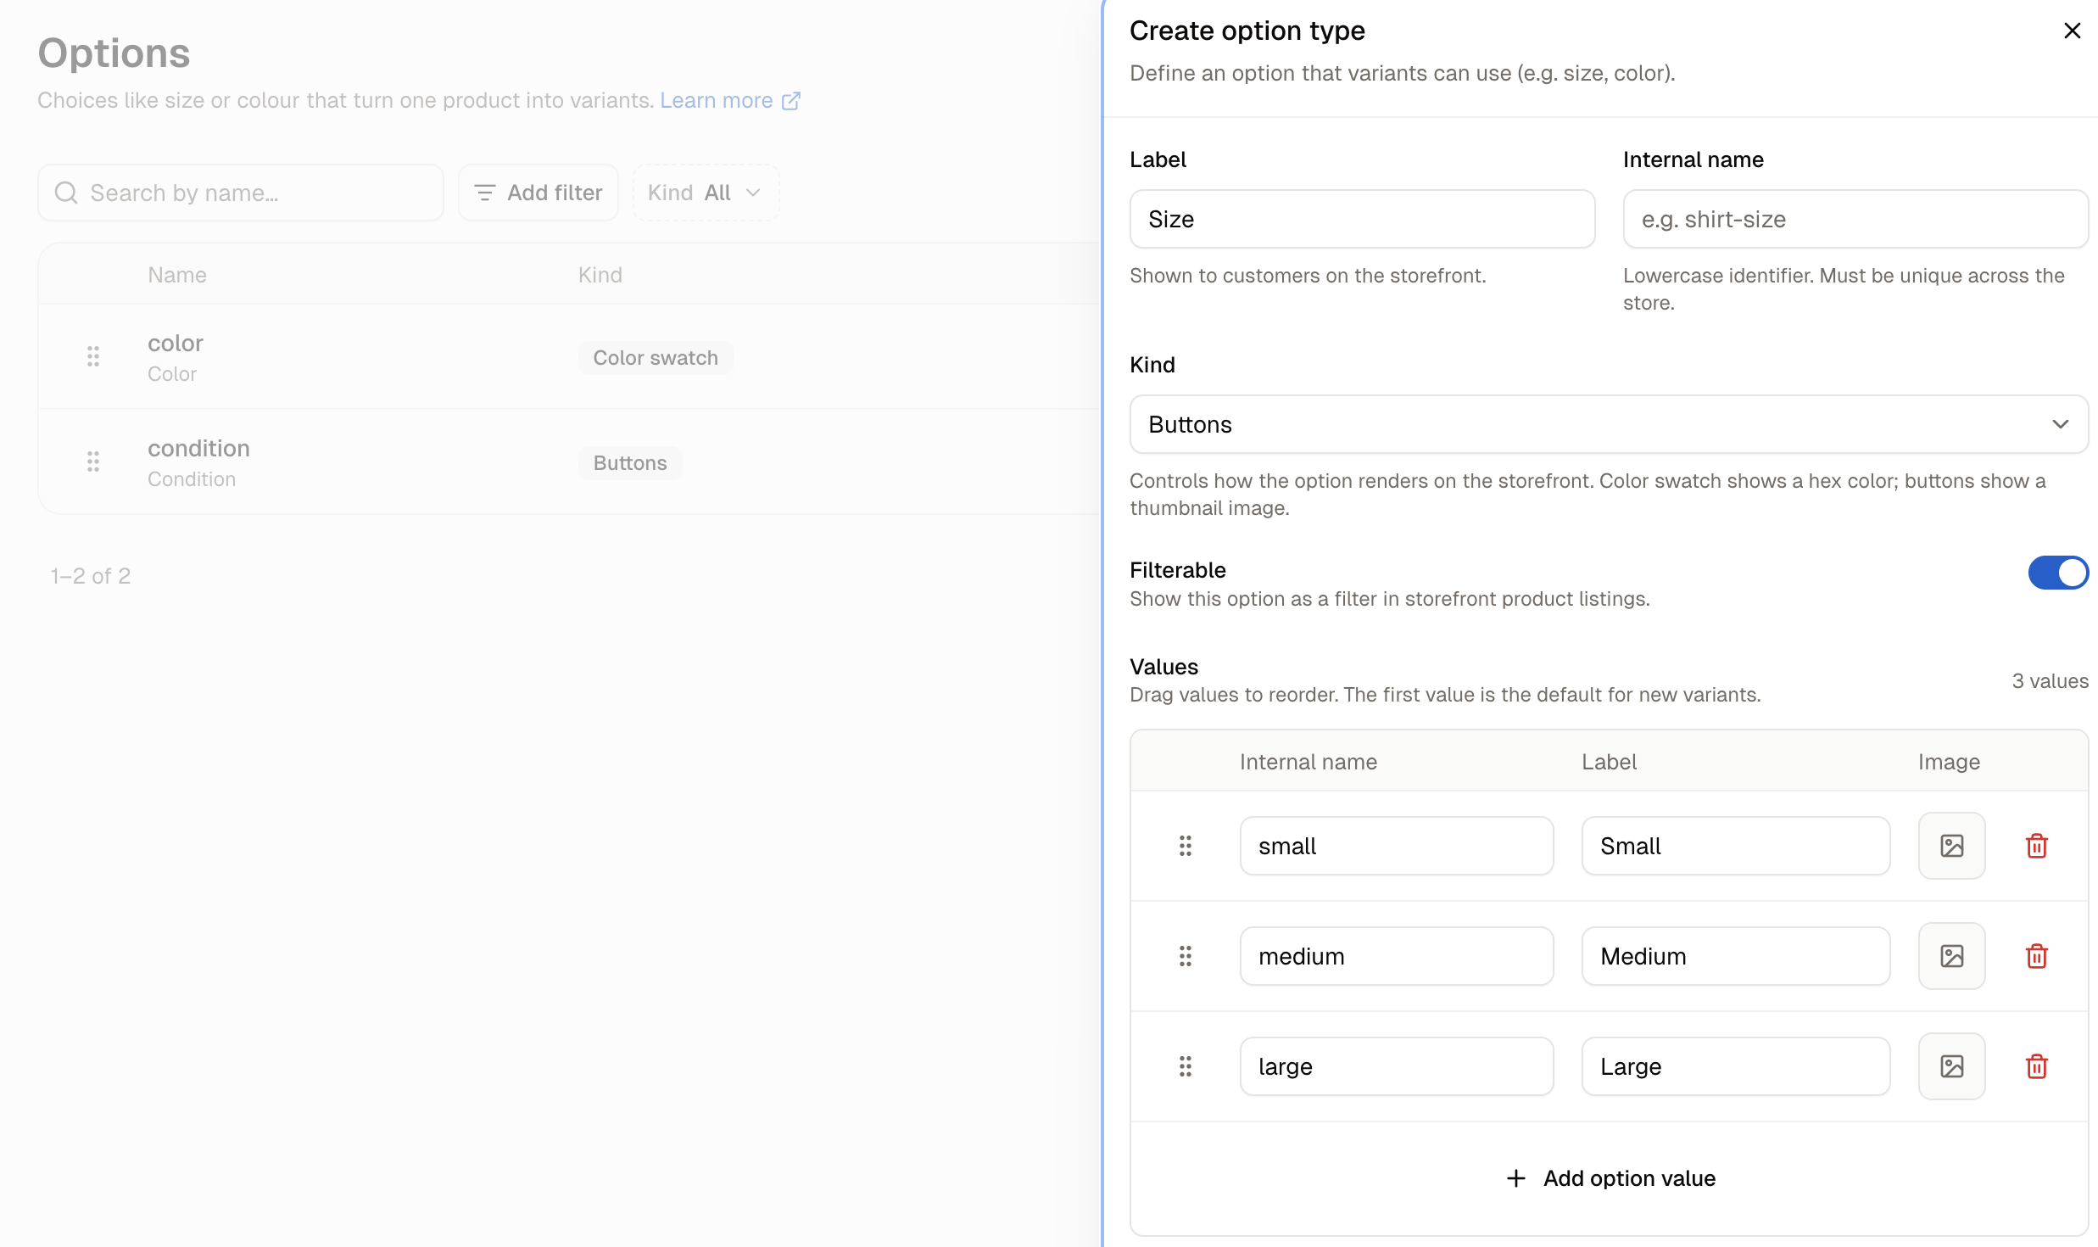Click the Add filter button
Screen dimensions: 2098x1247
click(538, 193)
